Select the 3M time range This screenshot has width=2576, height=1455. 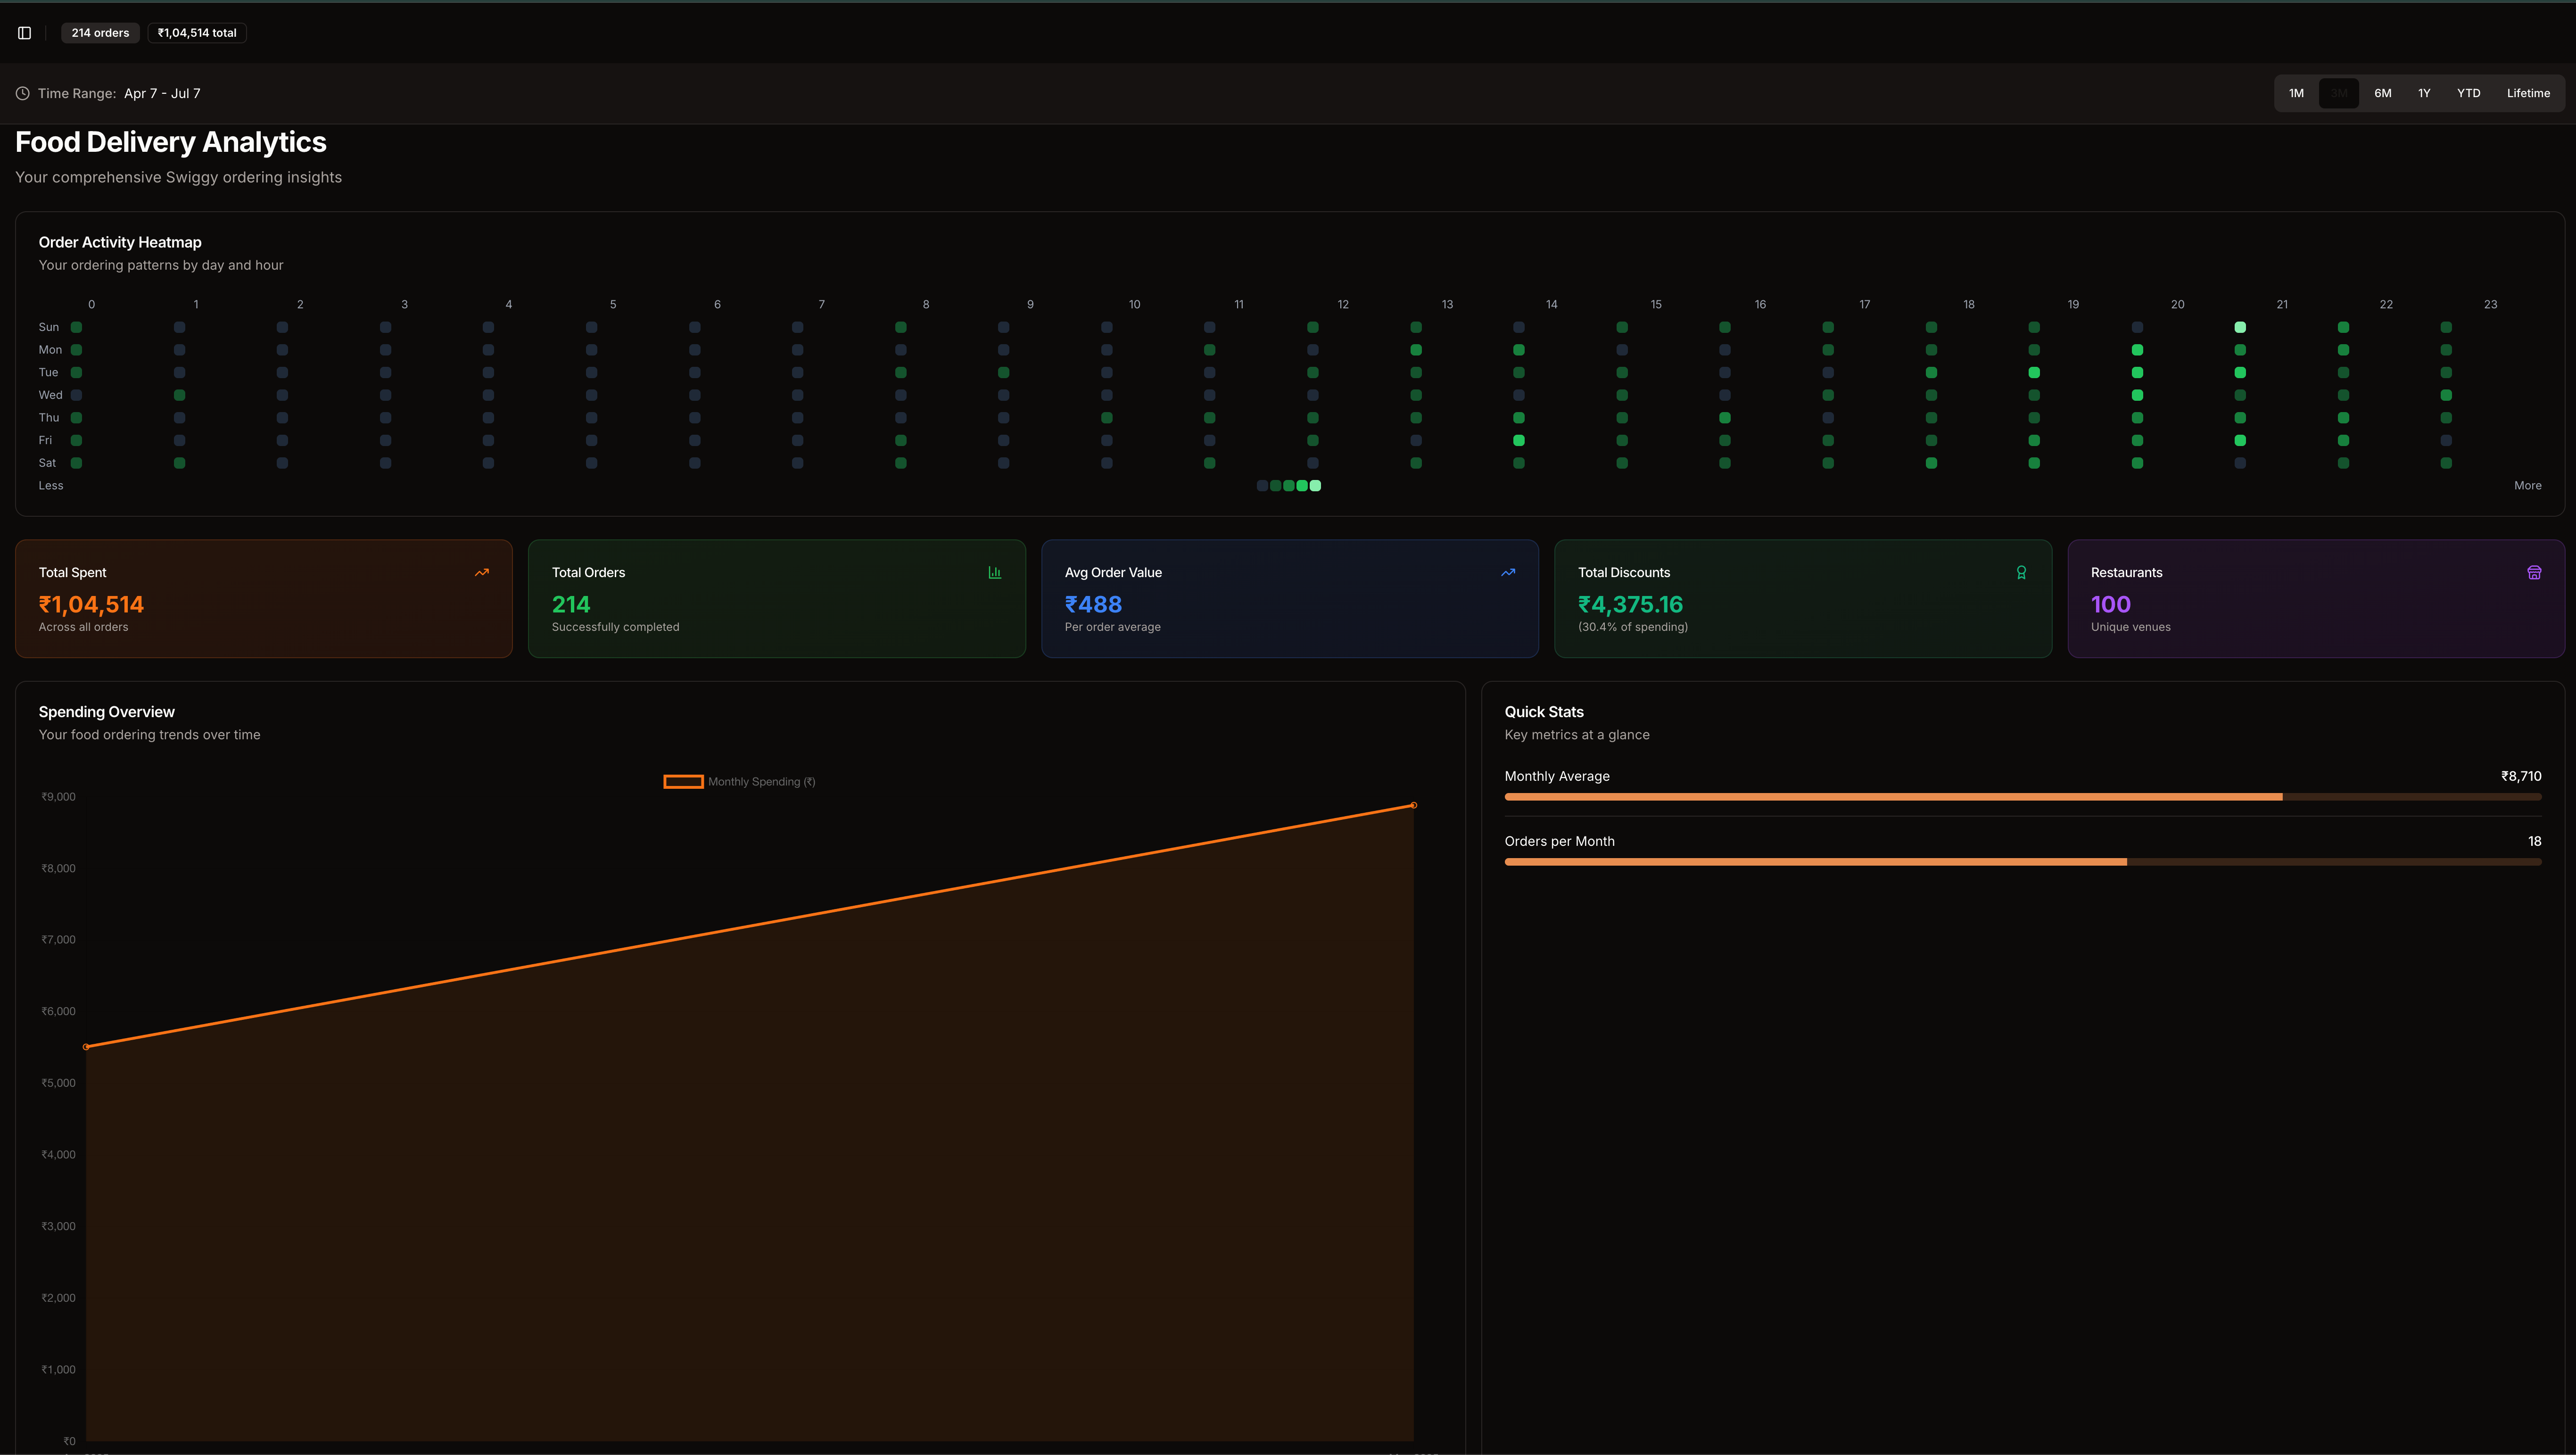[x=2339, y=93]
